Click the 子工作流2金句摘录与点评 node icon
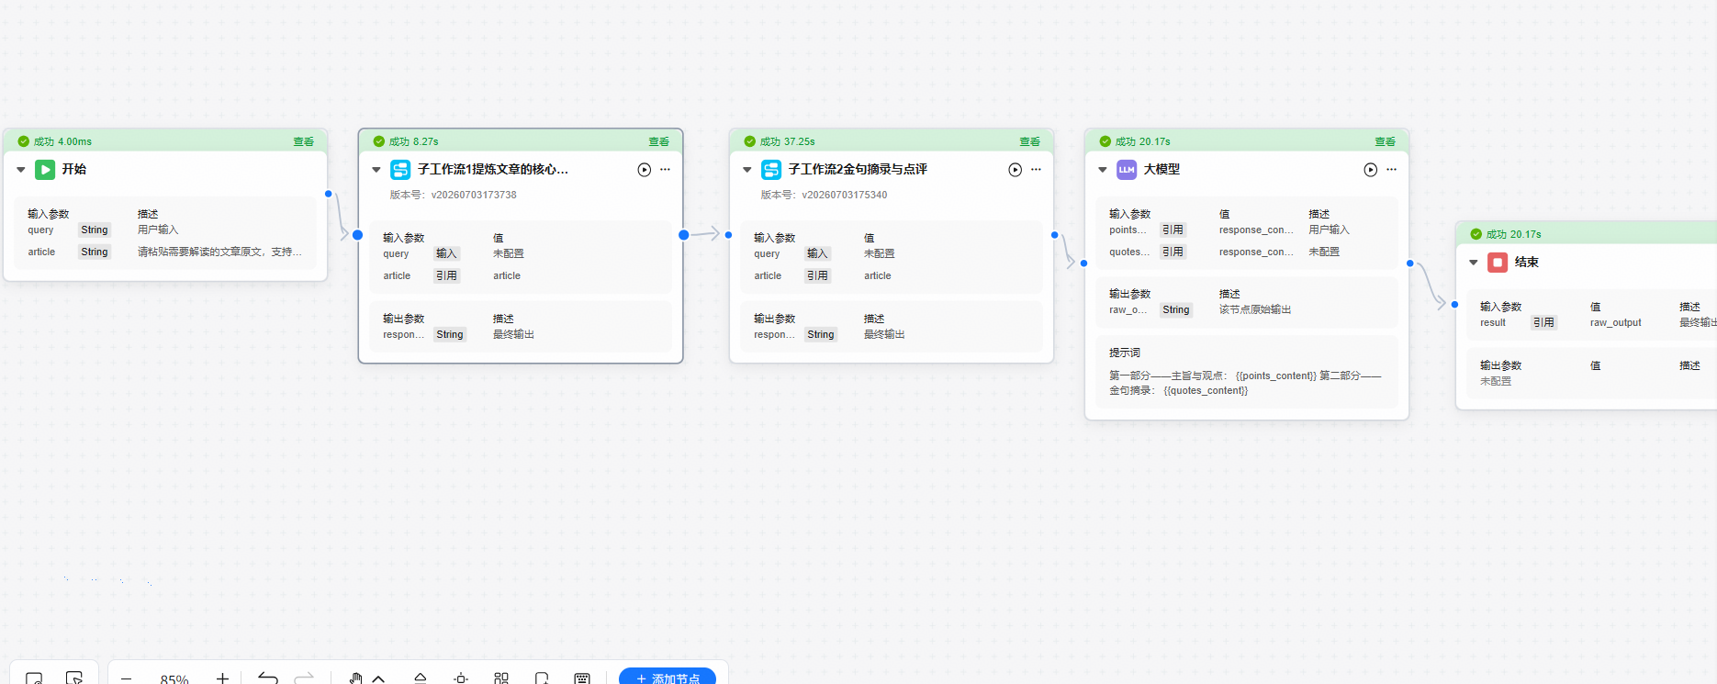Screen dimensions: 1717x684 tap(771, 170)
